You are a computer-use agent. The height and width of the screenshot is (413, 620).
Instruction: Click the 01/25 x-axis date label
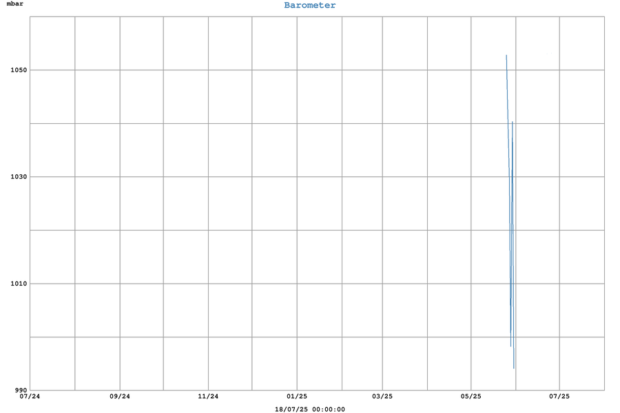click(297, 396)
